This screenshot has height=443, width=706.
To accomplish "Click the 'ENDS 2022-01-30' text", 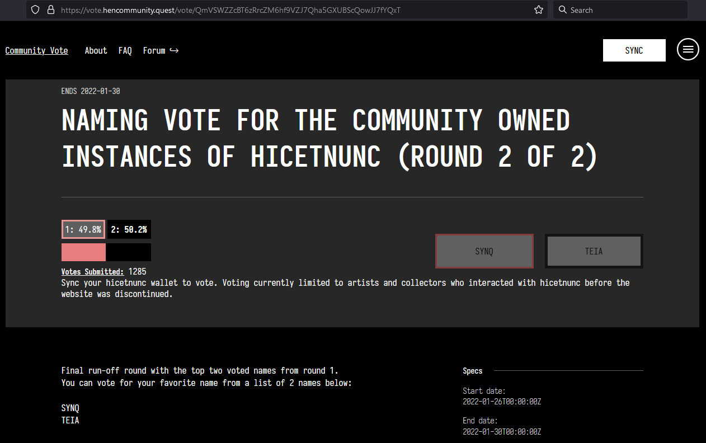I will pyautogui.click(x=91, y=91).
